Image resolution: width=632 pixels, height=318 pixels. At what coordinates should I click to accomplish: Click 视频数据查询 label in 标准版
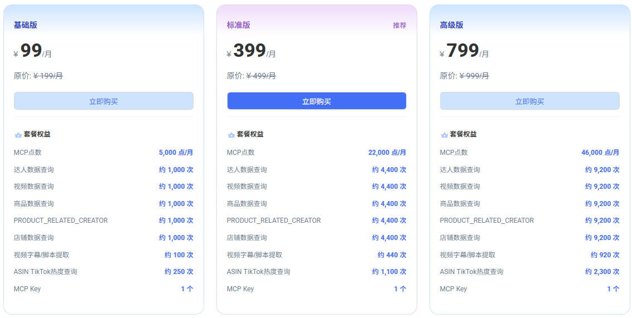pyautogui.click(x=247, y=187)
